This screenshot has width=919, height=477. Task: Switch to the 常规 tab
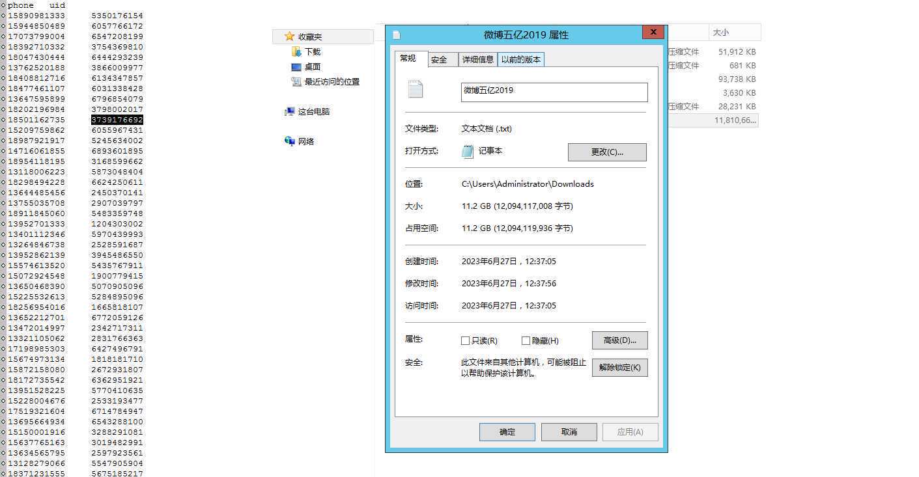[412, 59]
